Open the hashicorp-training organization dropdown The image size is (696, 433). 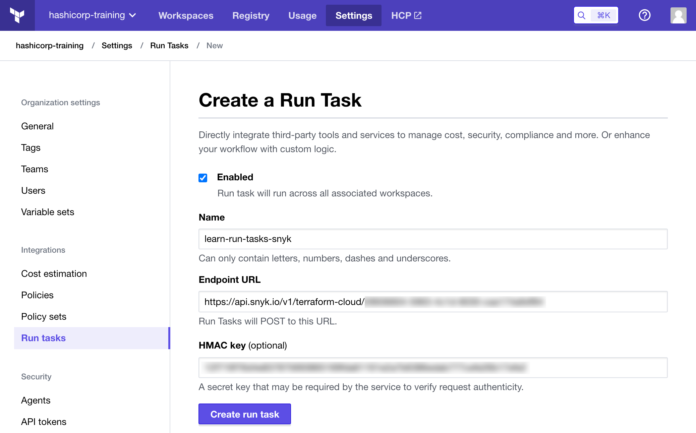click(92, 15)
